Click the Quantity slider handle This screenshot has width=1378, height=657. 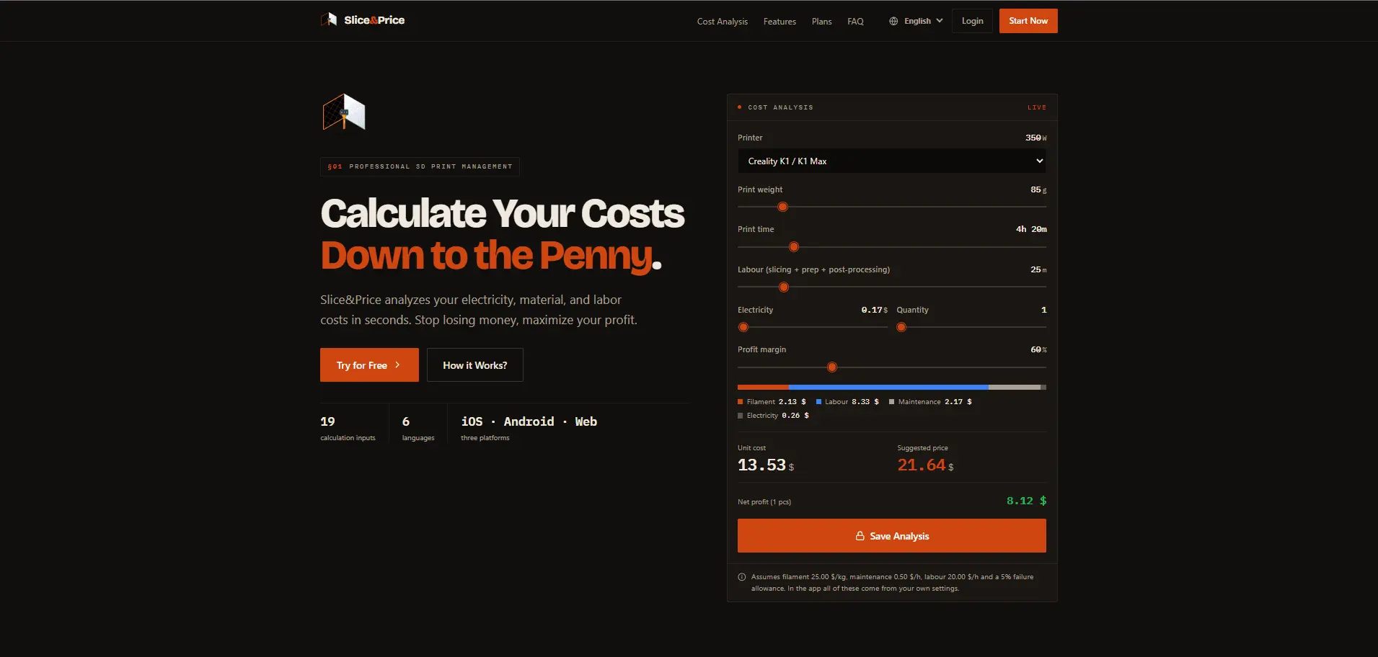901,327
